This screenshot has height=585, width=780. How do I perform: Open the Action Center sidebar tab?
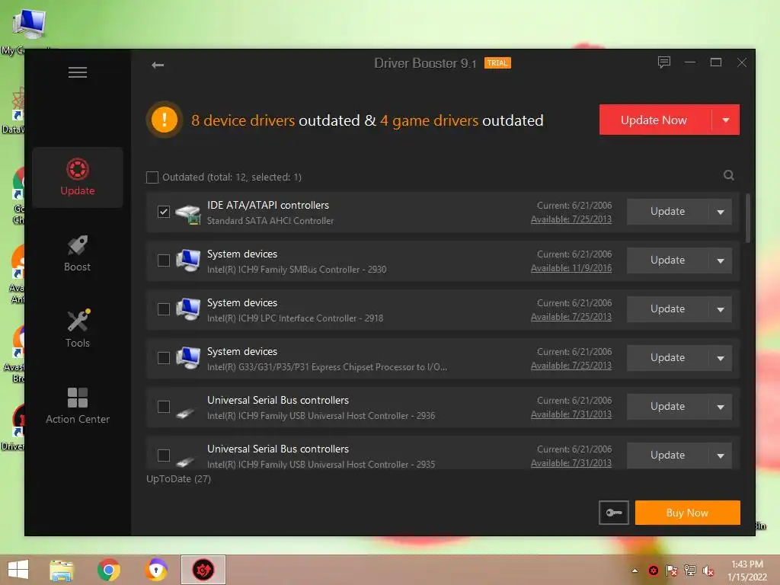click(x=78, y=405)
